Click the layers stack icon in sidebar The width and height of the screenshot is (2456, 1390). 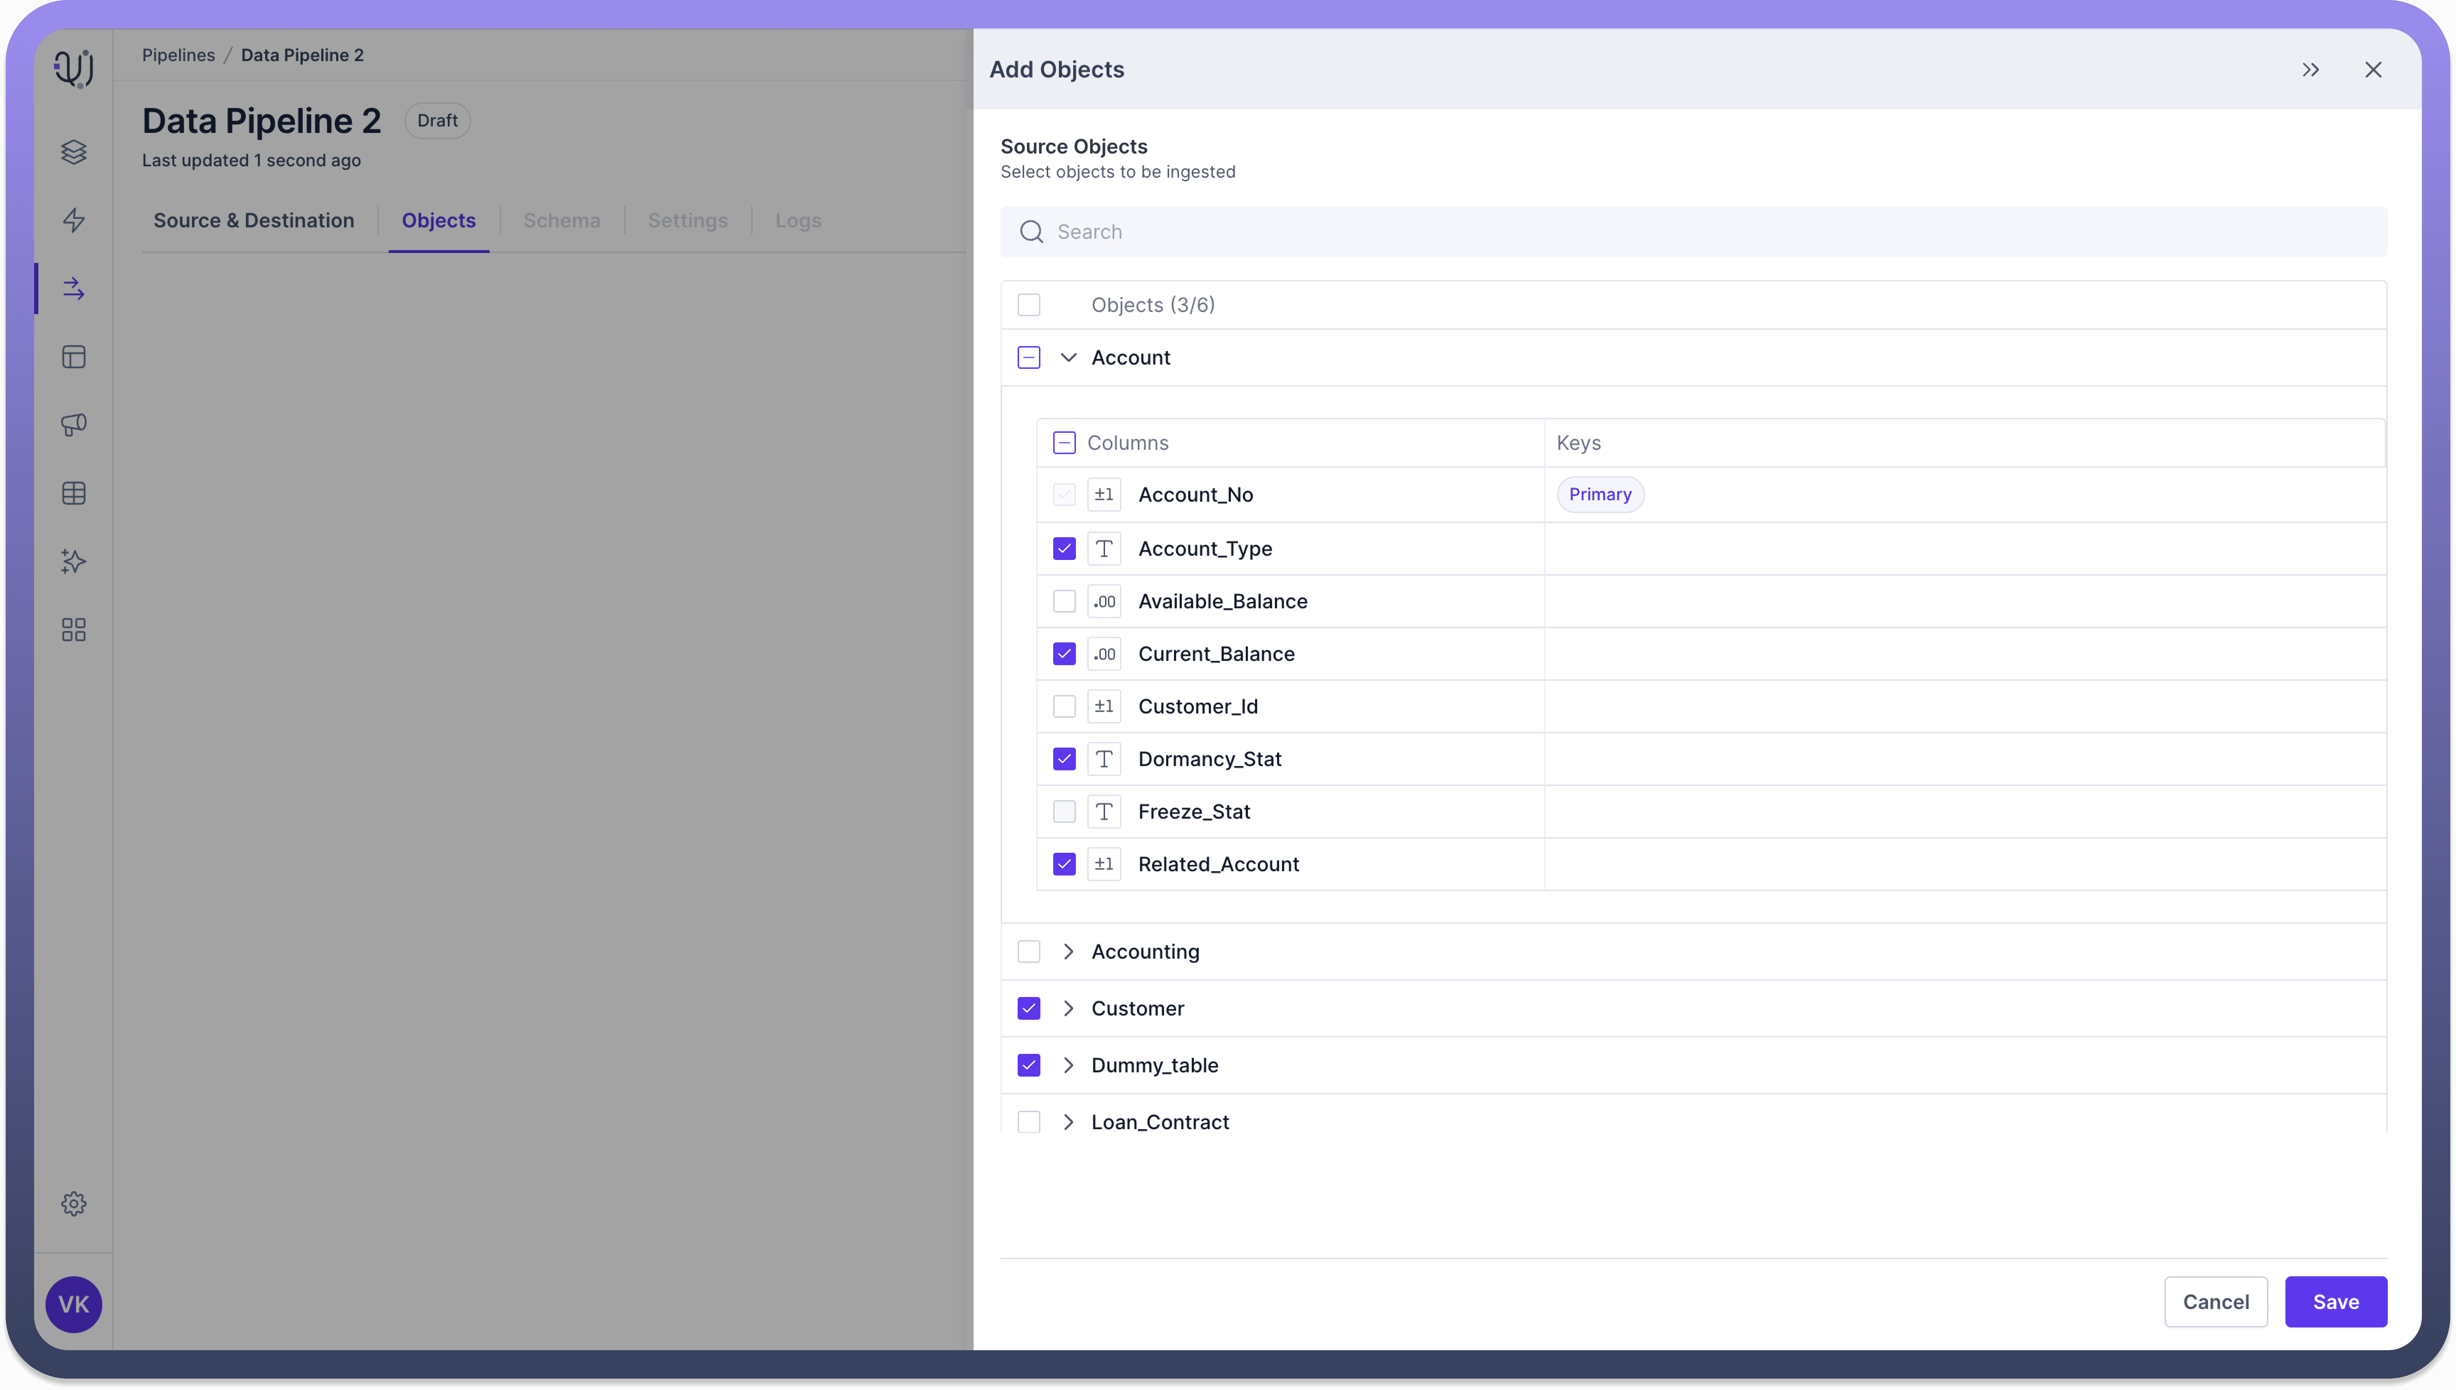click(x=74, y=152)
